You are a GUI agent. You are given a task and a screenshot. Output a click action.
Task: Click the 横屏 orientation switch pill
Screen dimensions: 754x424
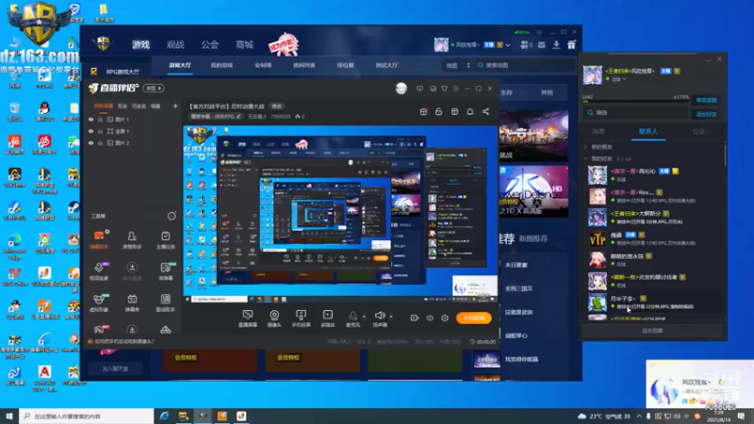tap(154, 89)
